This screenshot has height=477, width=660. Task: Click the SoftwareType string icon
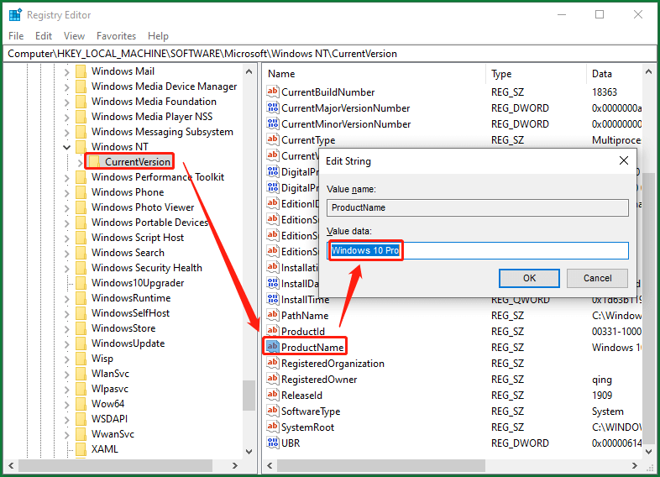click(x=272, y=411)
